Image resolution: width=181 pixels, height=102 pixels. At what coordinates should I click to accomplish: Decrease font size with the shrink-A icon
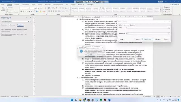pos(38,8)
